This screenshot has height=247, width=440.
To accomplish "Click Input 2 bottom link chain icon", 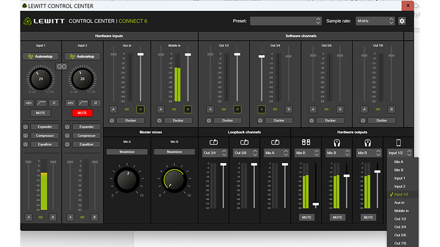I will [x=82, y=217].
